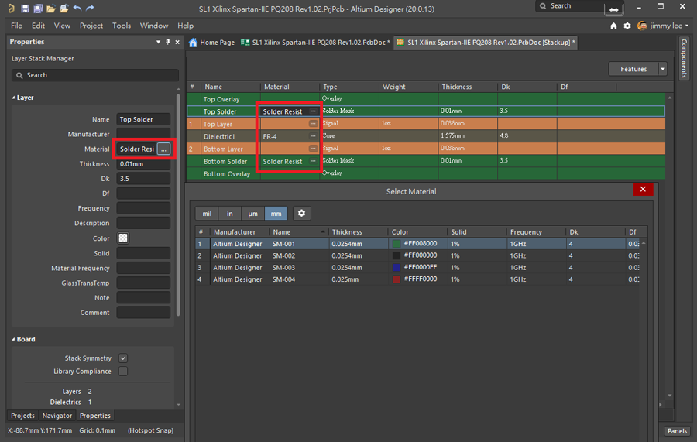Image resolution: width=697 pixels, height=442 pixels.
Task: Pin the Properties panel
Action: 168,42
